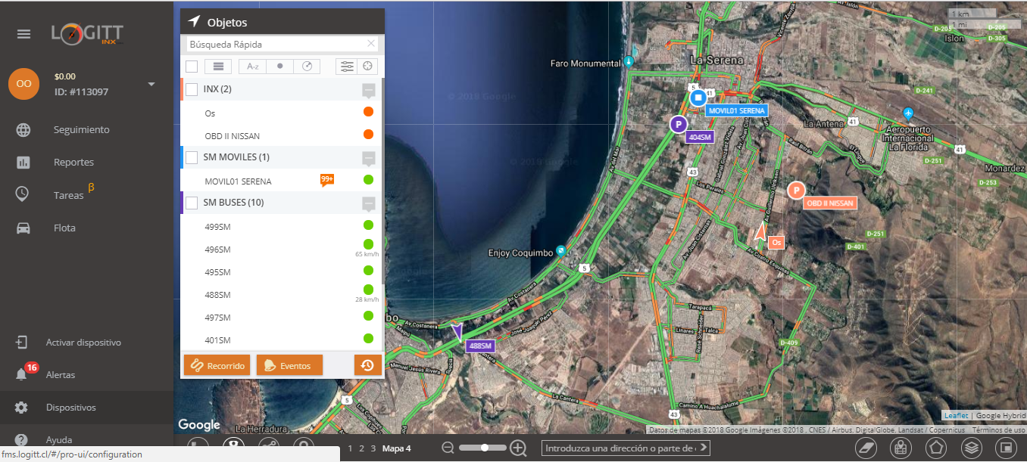The width and height of the screenshot is (1027, 462).
Task: Select the Mapa 4 tab
Action: [x=396, y=448]
